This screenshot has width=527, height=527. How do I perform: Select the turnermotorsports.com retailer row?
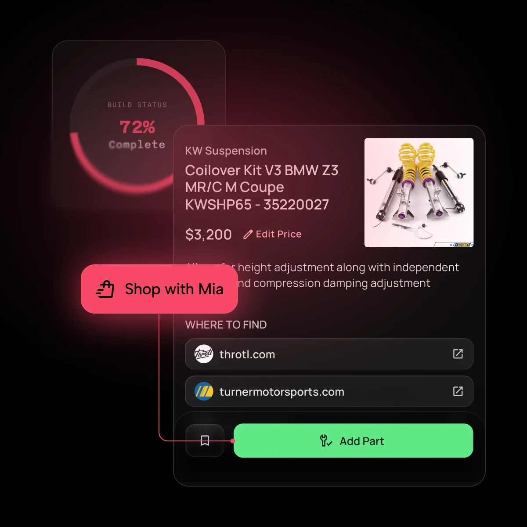point(329,391)
